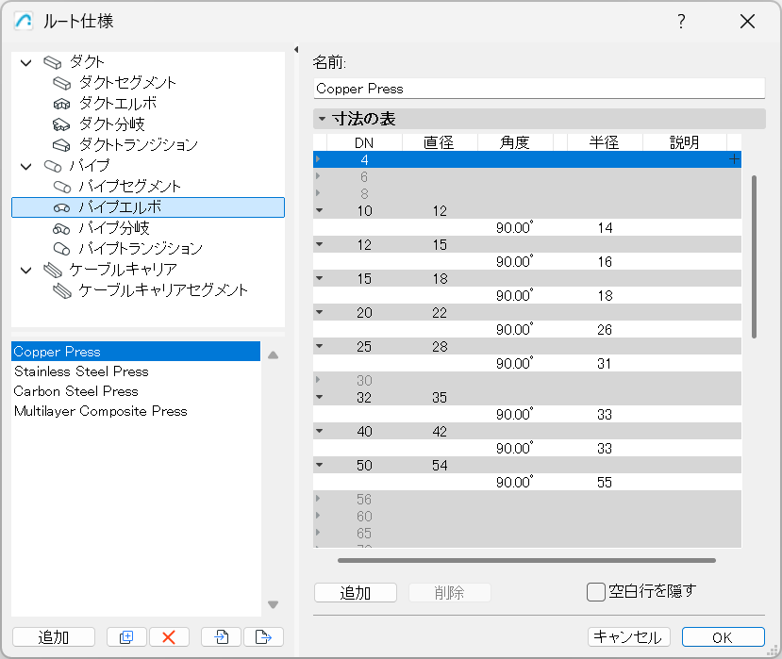Select the ケーブルキャリアセグメント icon
Viewport: 782px width, 659px height.
pos(62,290)
